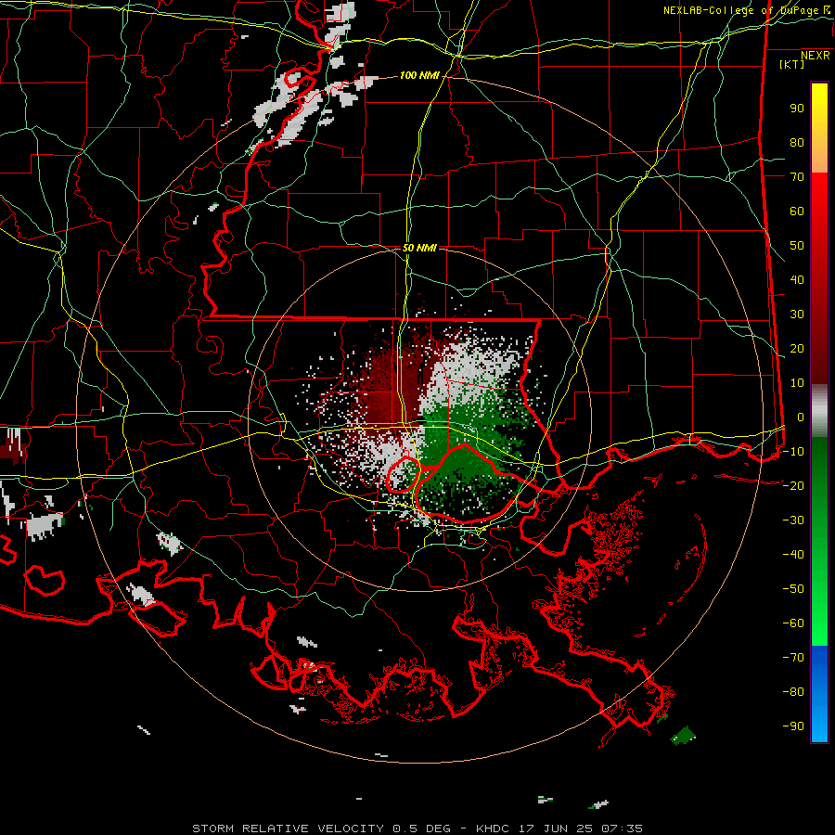Click the 70 value on velocity scale

[797, 177]
